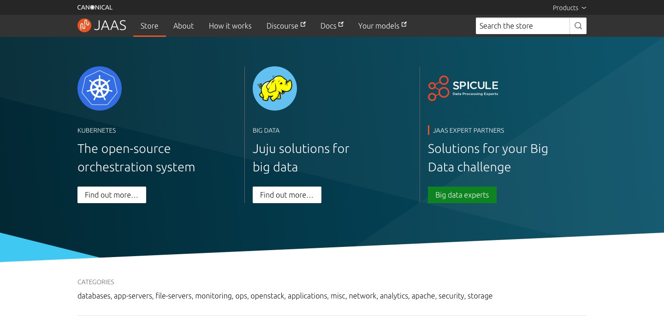Click the Hadoop elephant logo
This screenshot has width=664, height=316.
[x=275, y=88]
